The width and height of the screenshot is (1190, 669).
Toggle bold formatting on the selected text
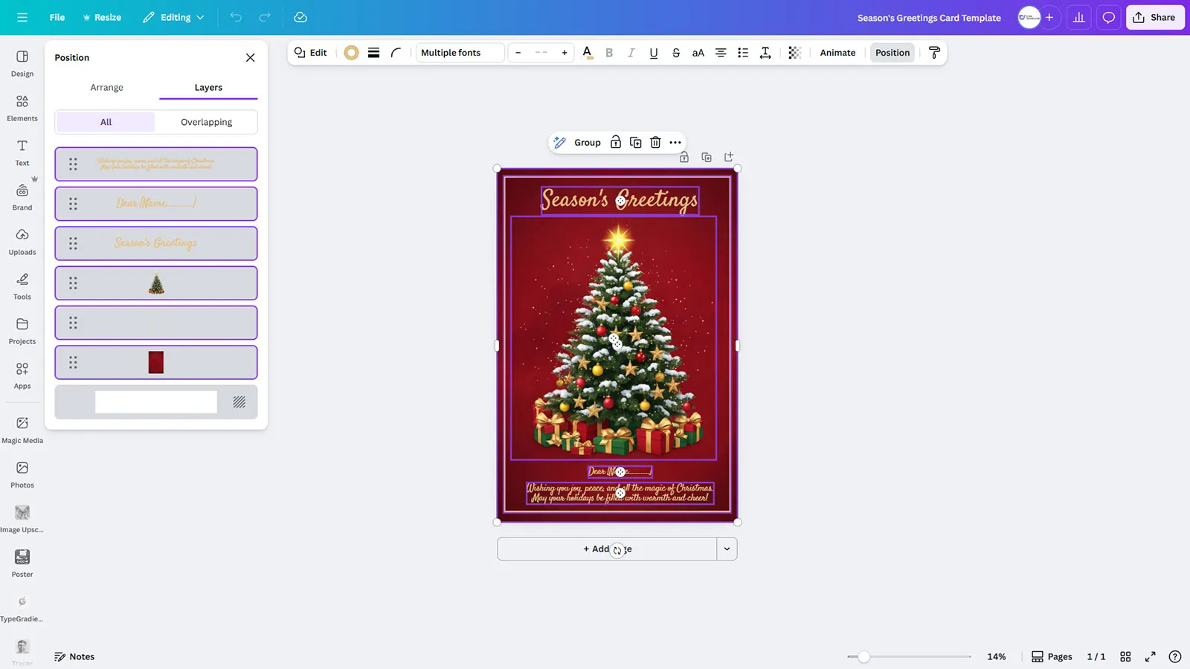coord(609,52)
